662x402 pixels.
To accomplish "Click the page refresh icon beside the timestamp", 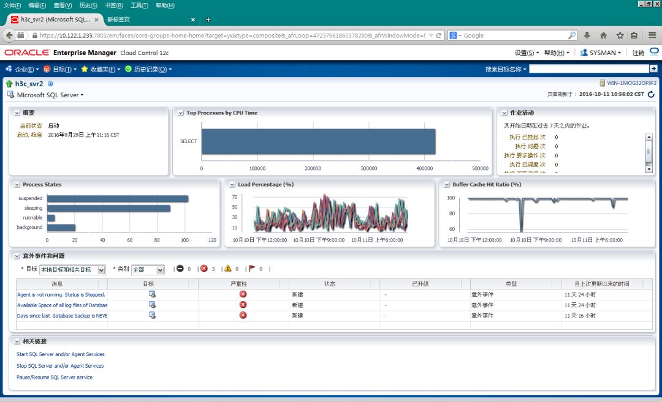I will [x=651, y=94].
